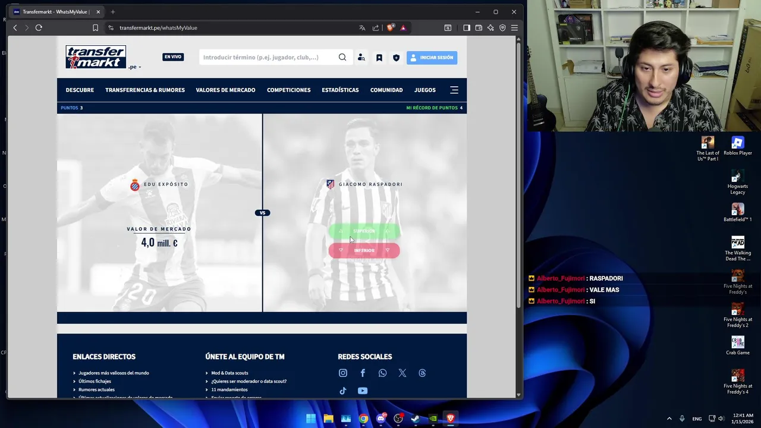This screenshot has width=761, height=428.
Task: Open Rumores actuales link
Action: [96, 389]
